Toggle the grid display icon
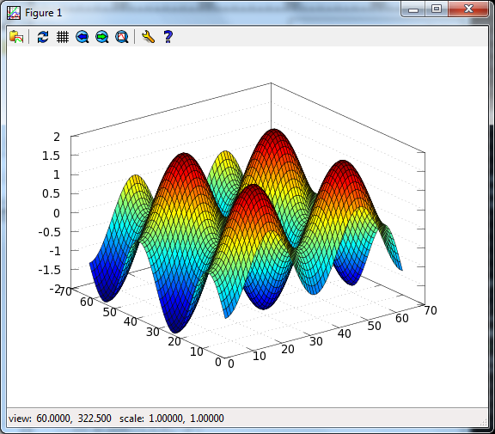 point(63,37)
